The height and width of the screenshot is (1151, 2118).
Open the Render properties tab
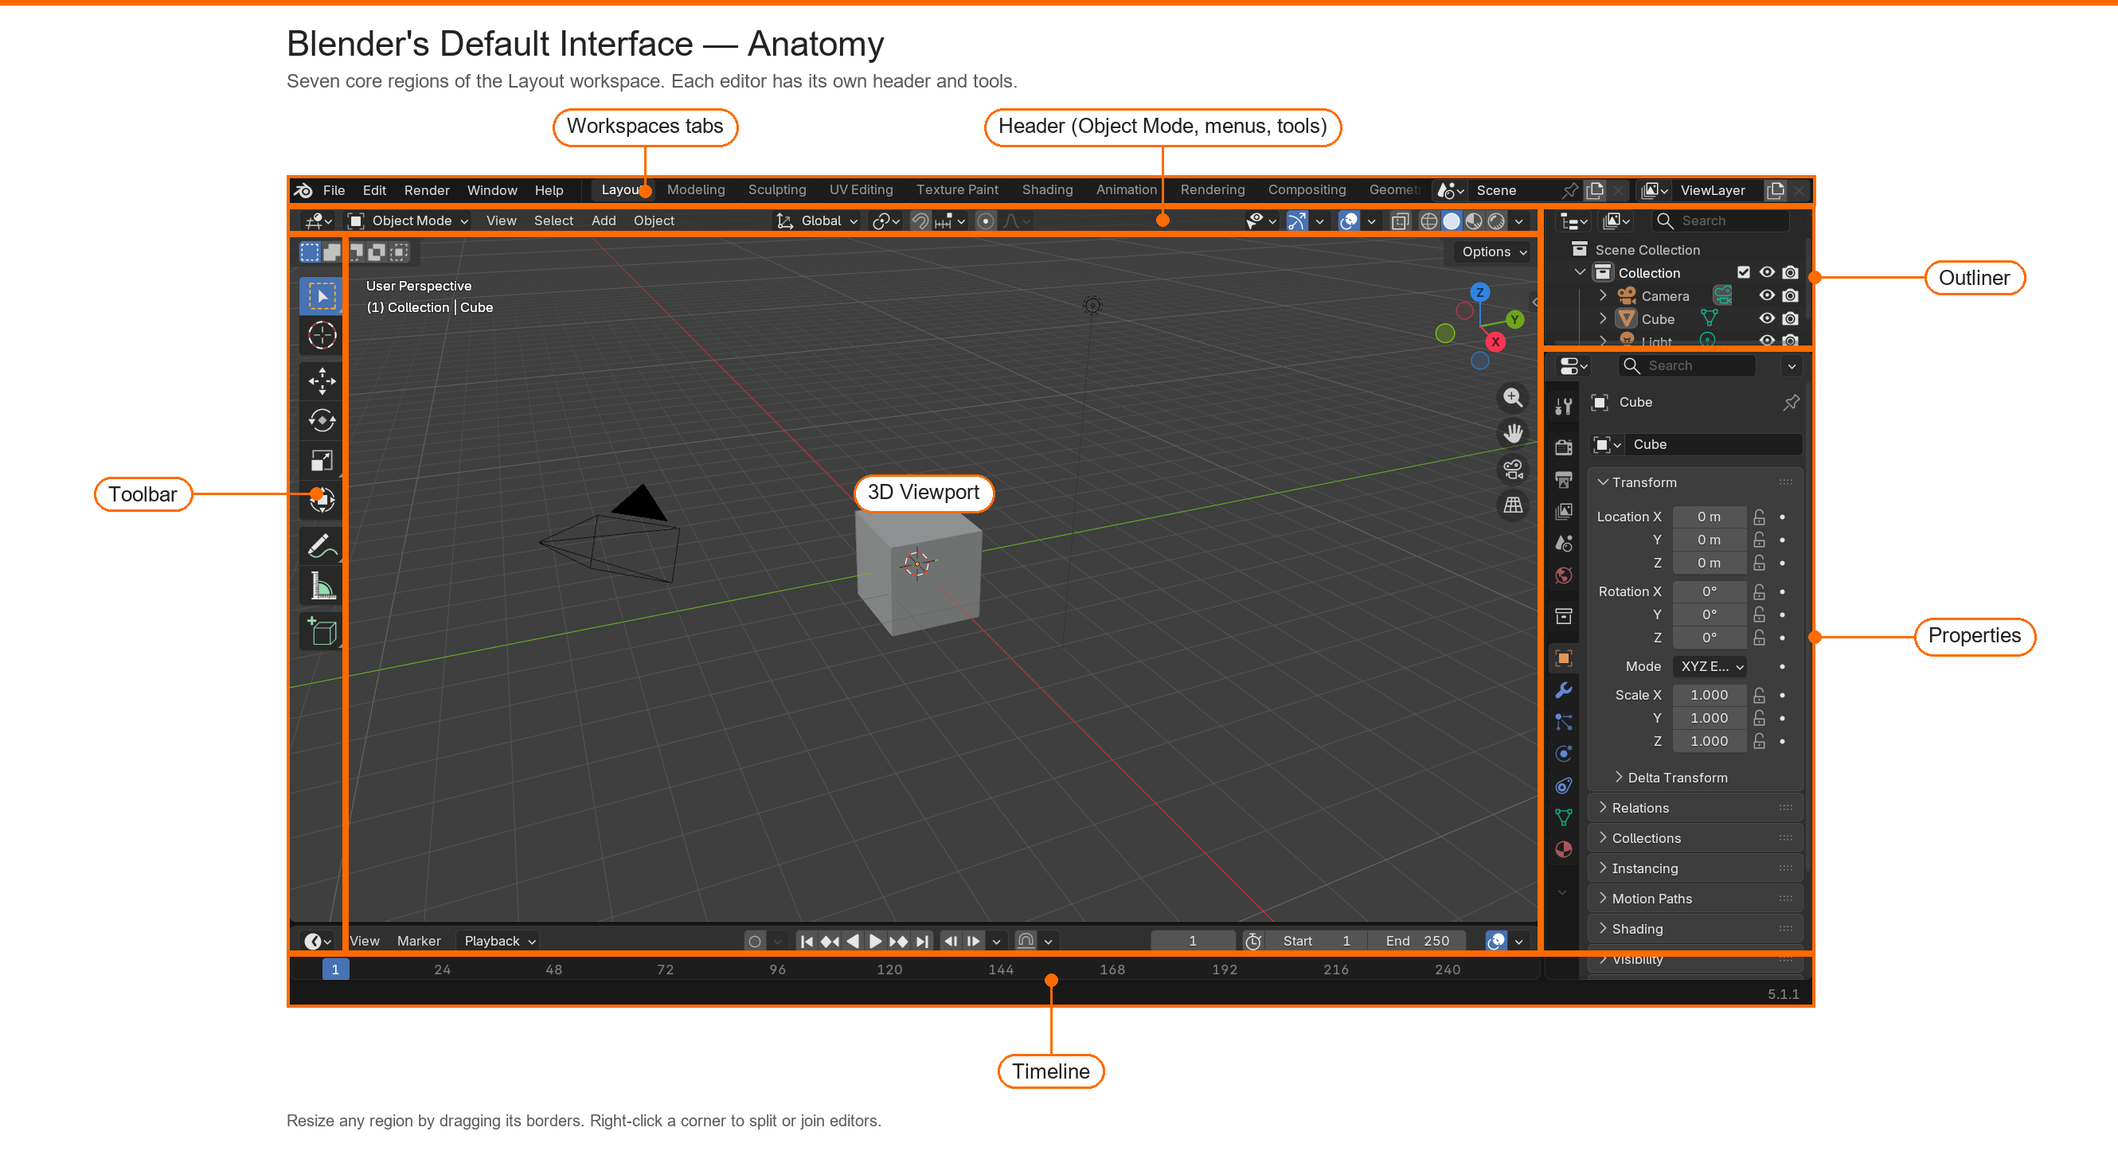(x=1563, y=447)
